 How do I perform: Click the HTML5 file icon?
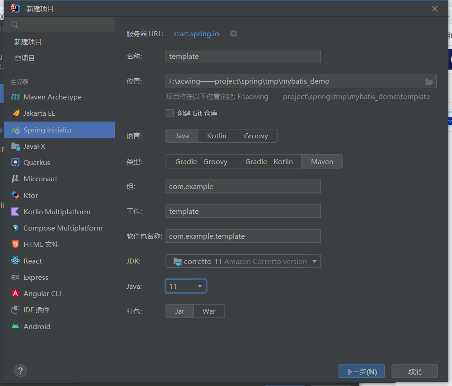[x=15, y=244]
